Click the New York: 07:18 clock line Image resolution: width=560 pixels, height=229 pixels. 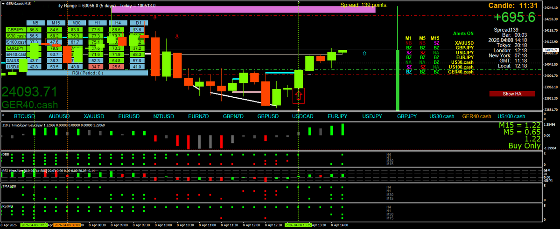click(x=508, y=55)
